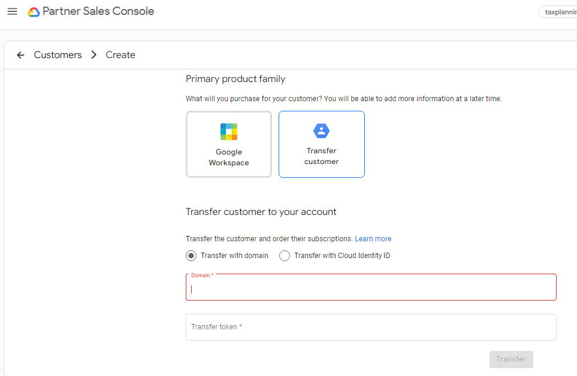Choose Transfer with Cloud Identity ID option
The height and width of the screenshot is (376, 577).
click(x=285, y=256)
